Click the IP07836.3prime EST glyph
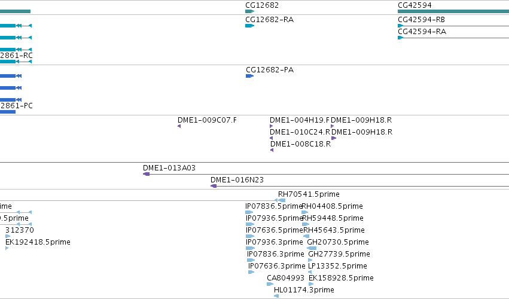509x299 pixels. (x=251, y=260)
